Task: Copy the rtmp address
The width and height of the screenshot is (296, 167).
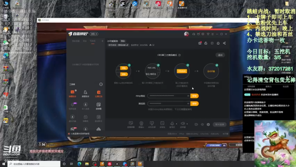Action: click(x=195, y=96)
